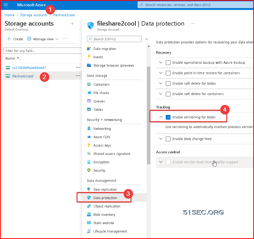The width and height of the screenshot is (254, 239).
Task: Uncheck Enable versioning for blobs
Action: coord(168,117)
